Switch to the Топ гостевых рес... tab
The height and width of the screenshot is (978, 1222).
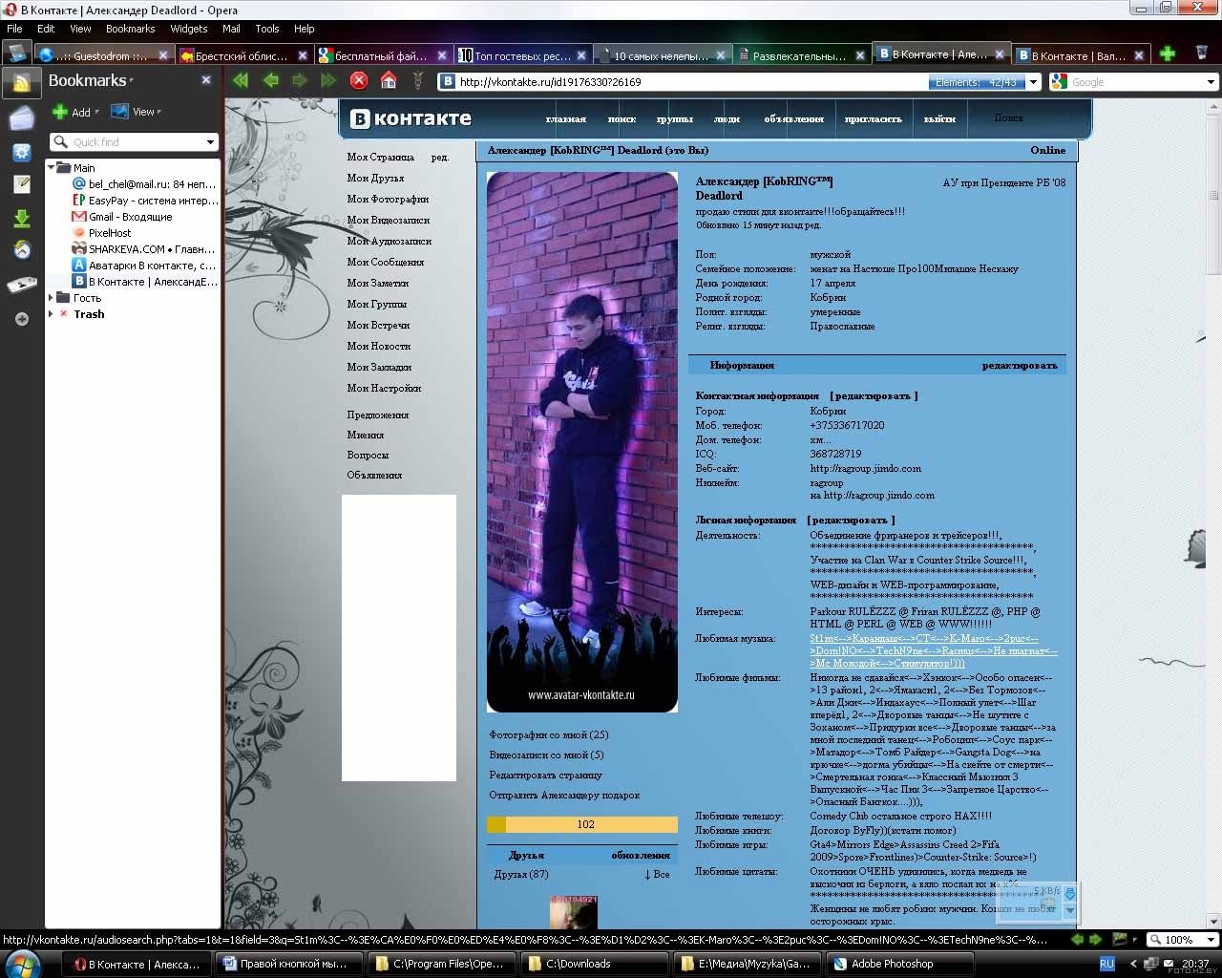click(x=522, y=55)
